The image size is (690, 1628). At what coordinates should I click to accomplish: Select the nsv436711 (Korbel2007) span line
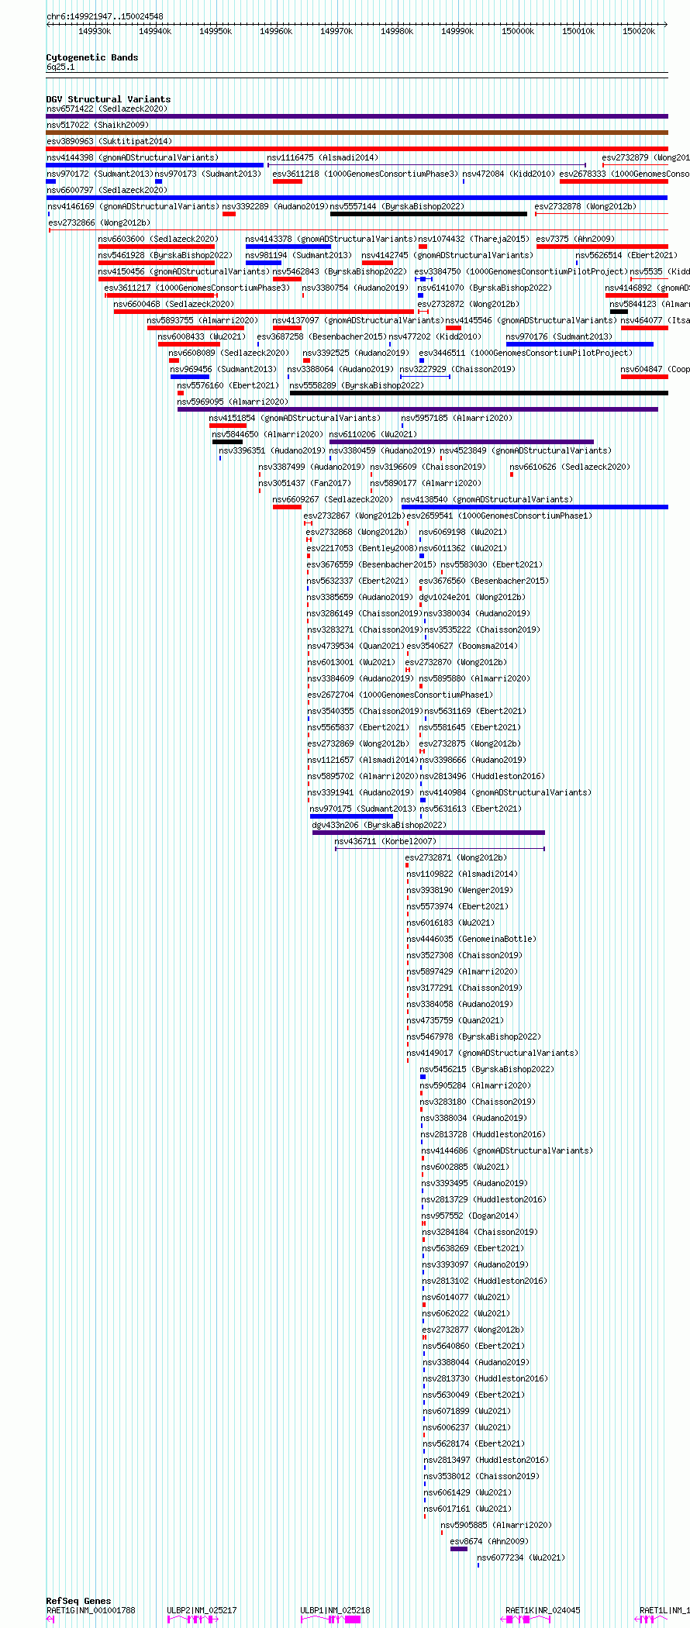click(x=440, y=849)
